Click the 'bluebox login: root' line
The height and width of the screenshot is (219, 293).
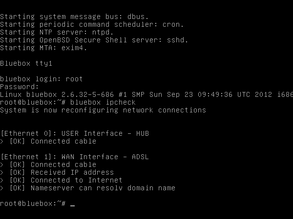[x=42, y=79]
